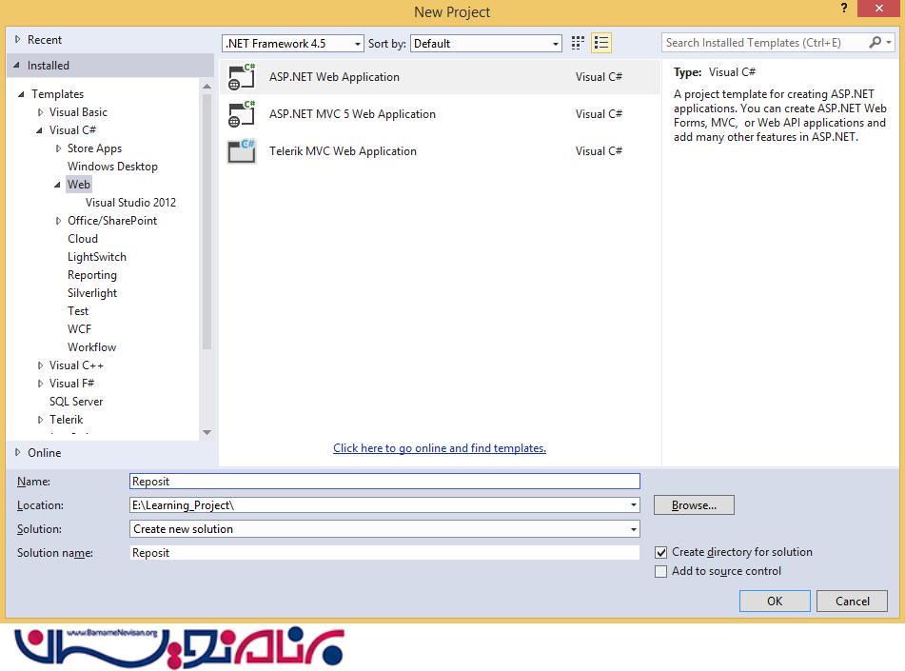This screenshot has width=905, height=671.
Task: Uncheck Create directory for solution
Action: (661, 552)
